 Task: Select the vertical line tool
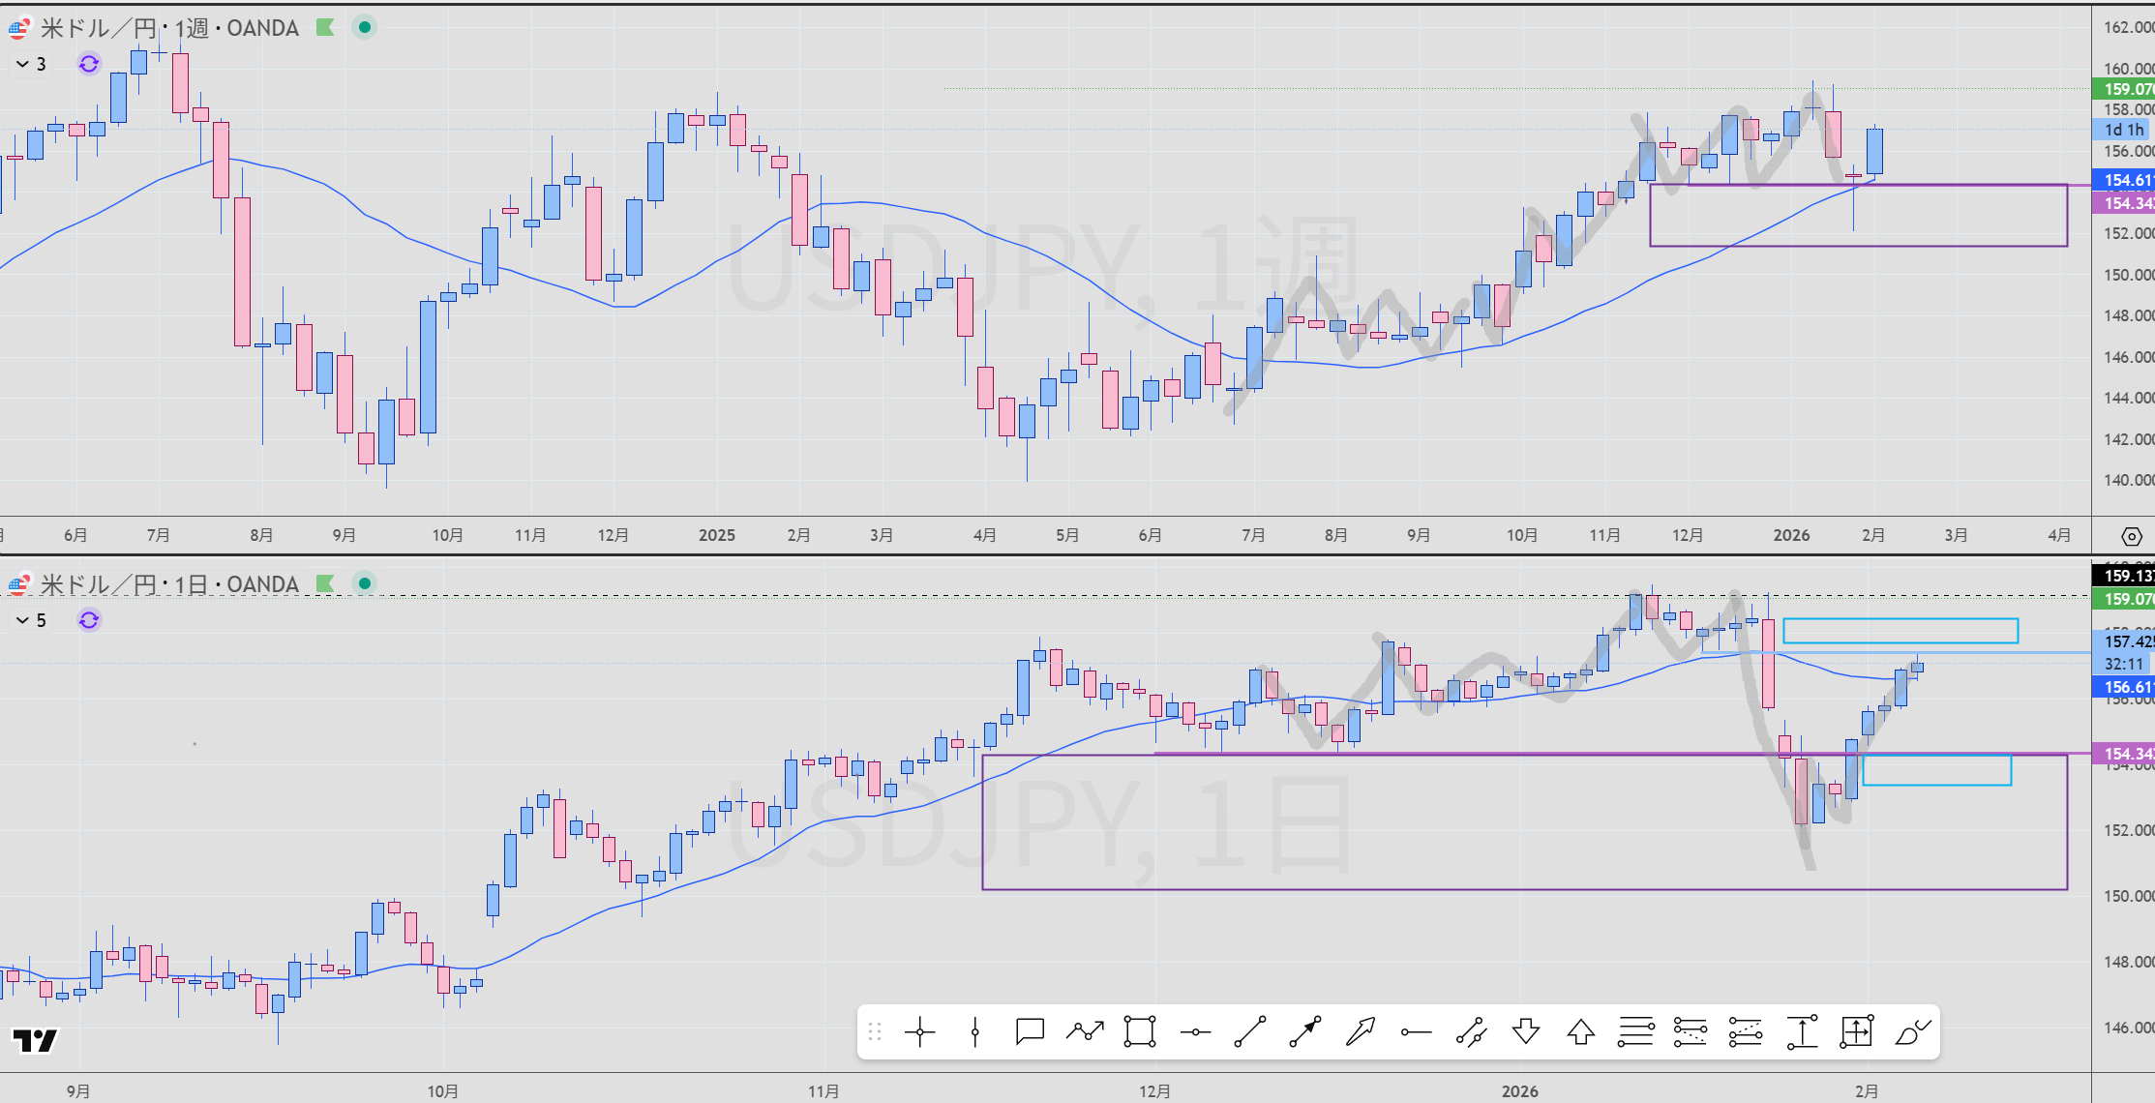(x=974, y=1032)
